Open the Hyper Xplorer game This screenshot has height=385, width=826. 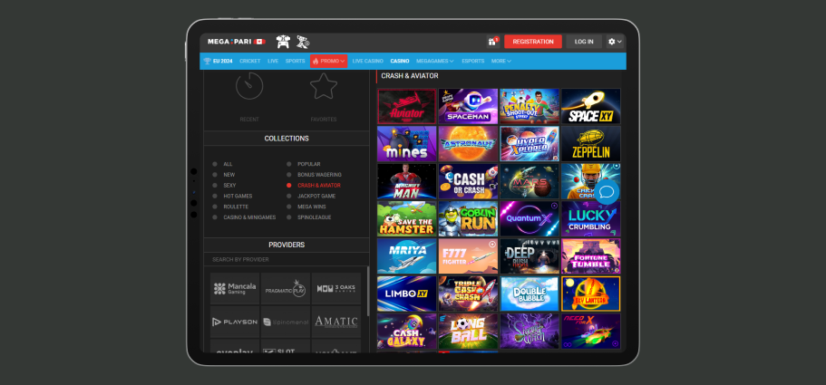click(530, 144)
